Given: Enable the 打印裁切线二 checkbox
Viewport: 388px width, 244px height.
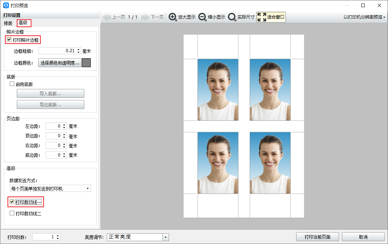Looking at the screenshot, I should [x=12, y=213].
